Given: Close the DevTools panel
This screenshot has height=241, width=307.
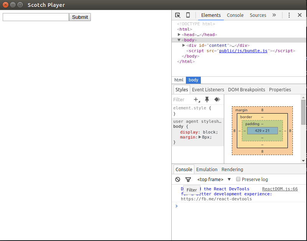Looking at the screenshot, I should [x=300, y=15].
